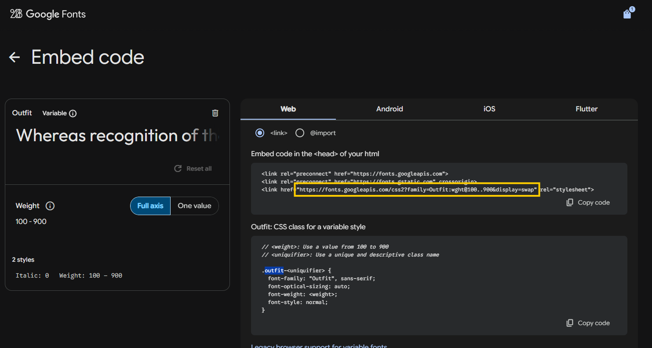Click 'Outfit: CSS class for a variable style' heading
The image size is (652, 348).
tap(308, 227)
